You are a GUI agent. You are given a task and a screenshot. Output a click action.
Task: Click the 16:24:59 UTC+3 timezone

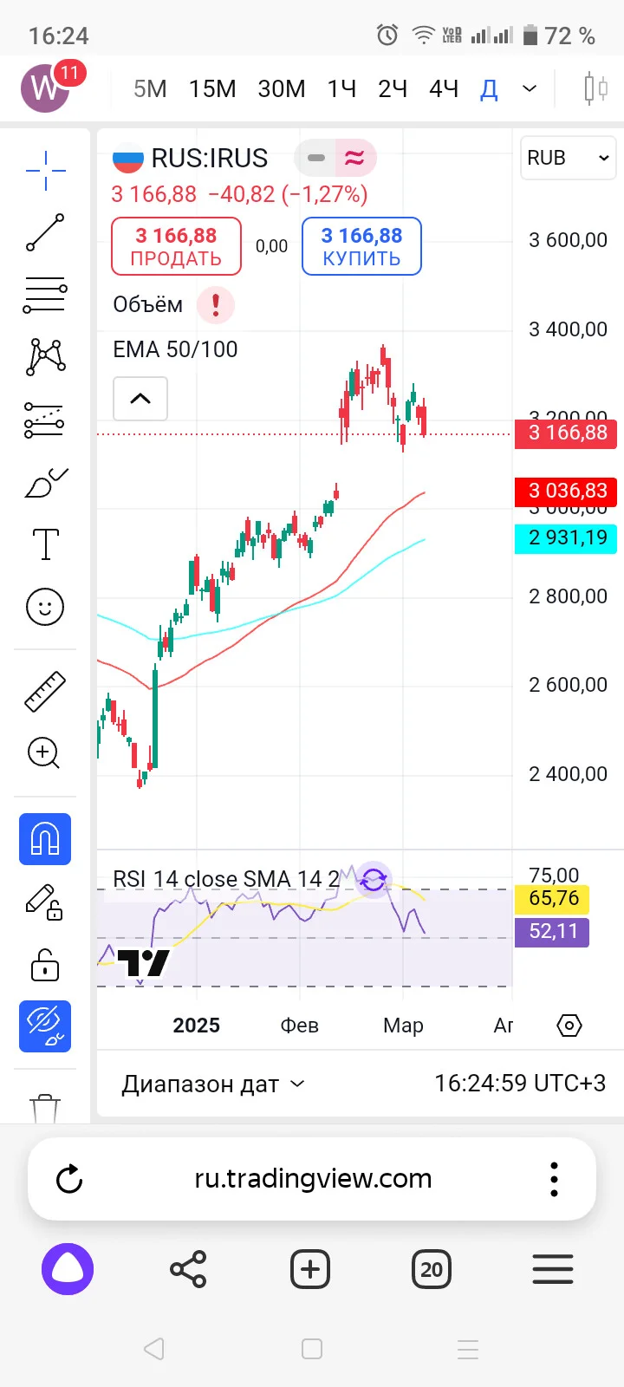(x=520, y=1084)
